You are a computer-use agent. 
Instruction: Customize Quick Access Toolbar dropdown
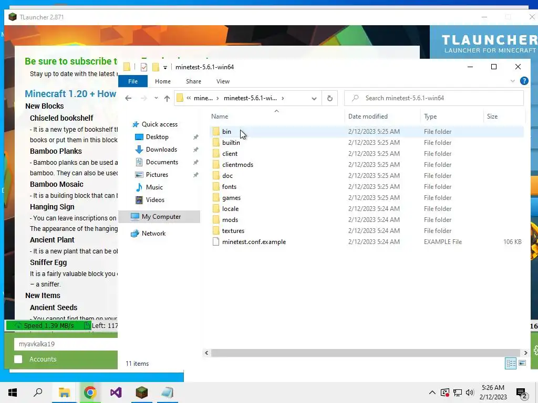[165, 68]
